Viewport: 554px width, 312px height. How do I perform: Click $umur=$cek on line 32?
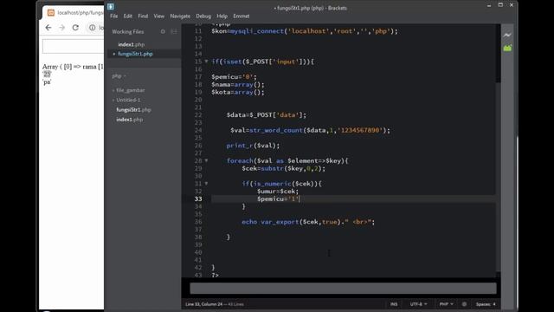(x=278, y=192)
